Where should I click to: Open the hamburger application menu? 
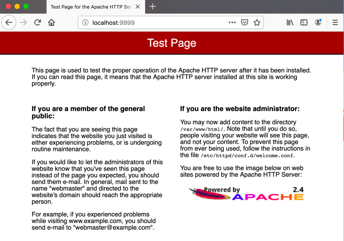click(x=335, y=22)
